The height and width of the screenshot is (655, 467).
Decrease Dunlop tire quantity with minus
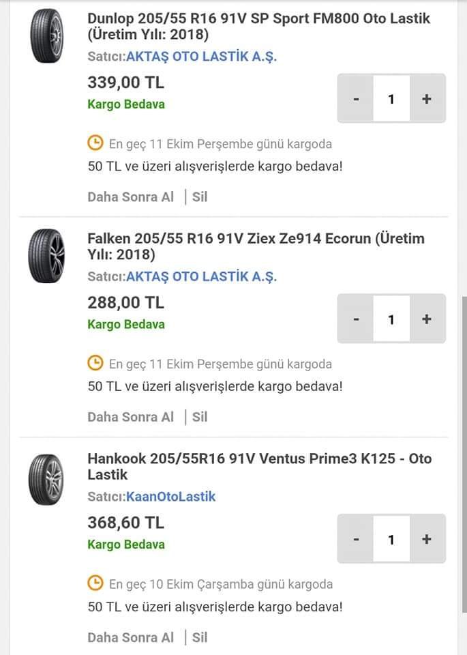[356, 99]
